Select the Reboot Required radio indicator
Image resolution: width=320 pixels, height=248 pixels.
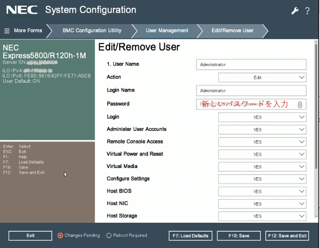coord(109,236)
